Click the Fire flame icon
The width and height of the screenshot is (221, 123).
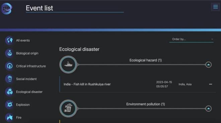9,117
